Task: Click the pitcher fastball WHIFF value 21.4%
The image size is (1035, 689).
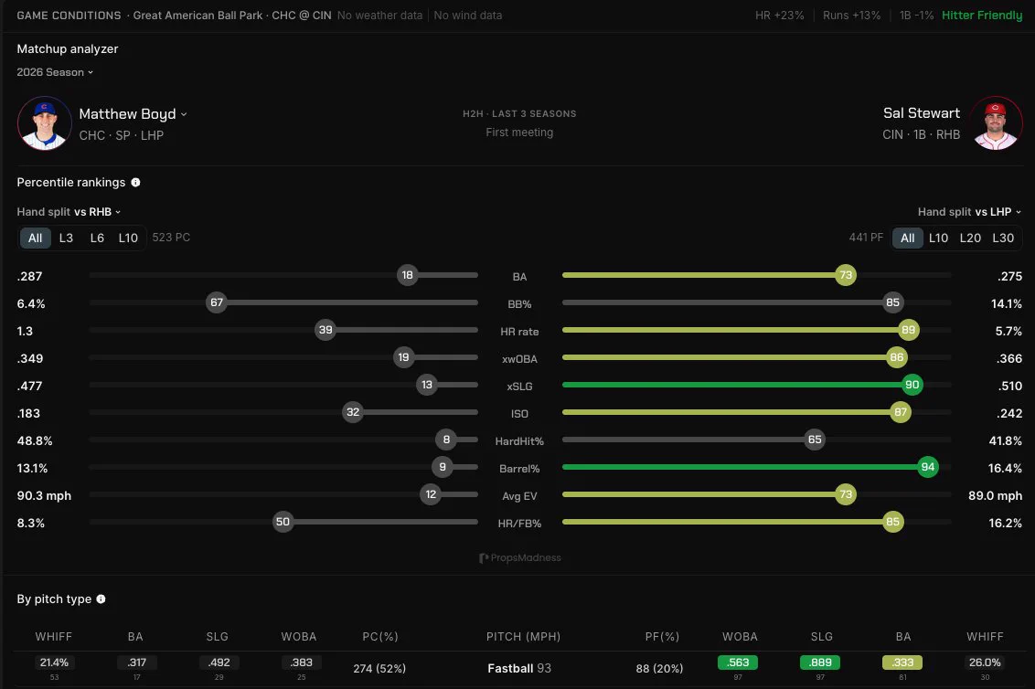Action: 54,662
